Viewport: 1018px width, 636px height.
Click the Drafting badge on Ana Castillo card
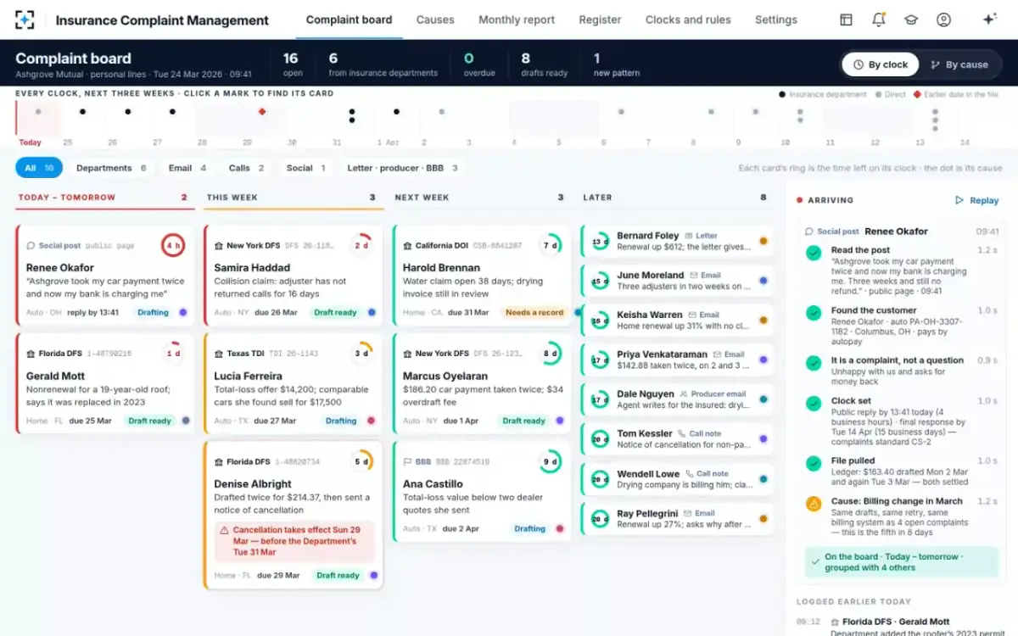529,528
